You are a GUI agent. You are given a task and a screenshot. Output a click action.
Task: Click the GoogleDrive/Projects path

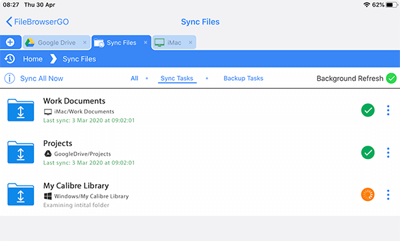(83, 154)
